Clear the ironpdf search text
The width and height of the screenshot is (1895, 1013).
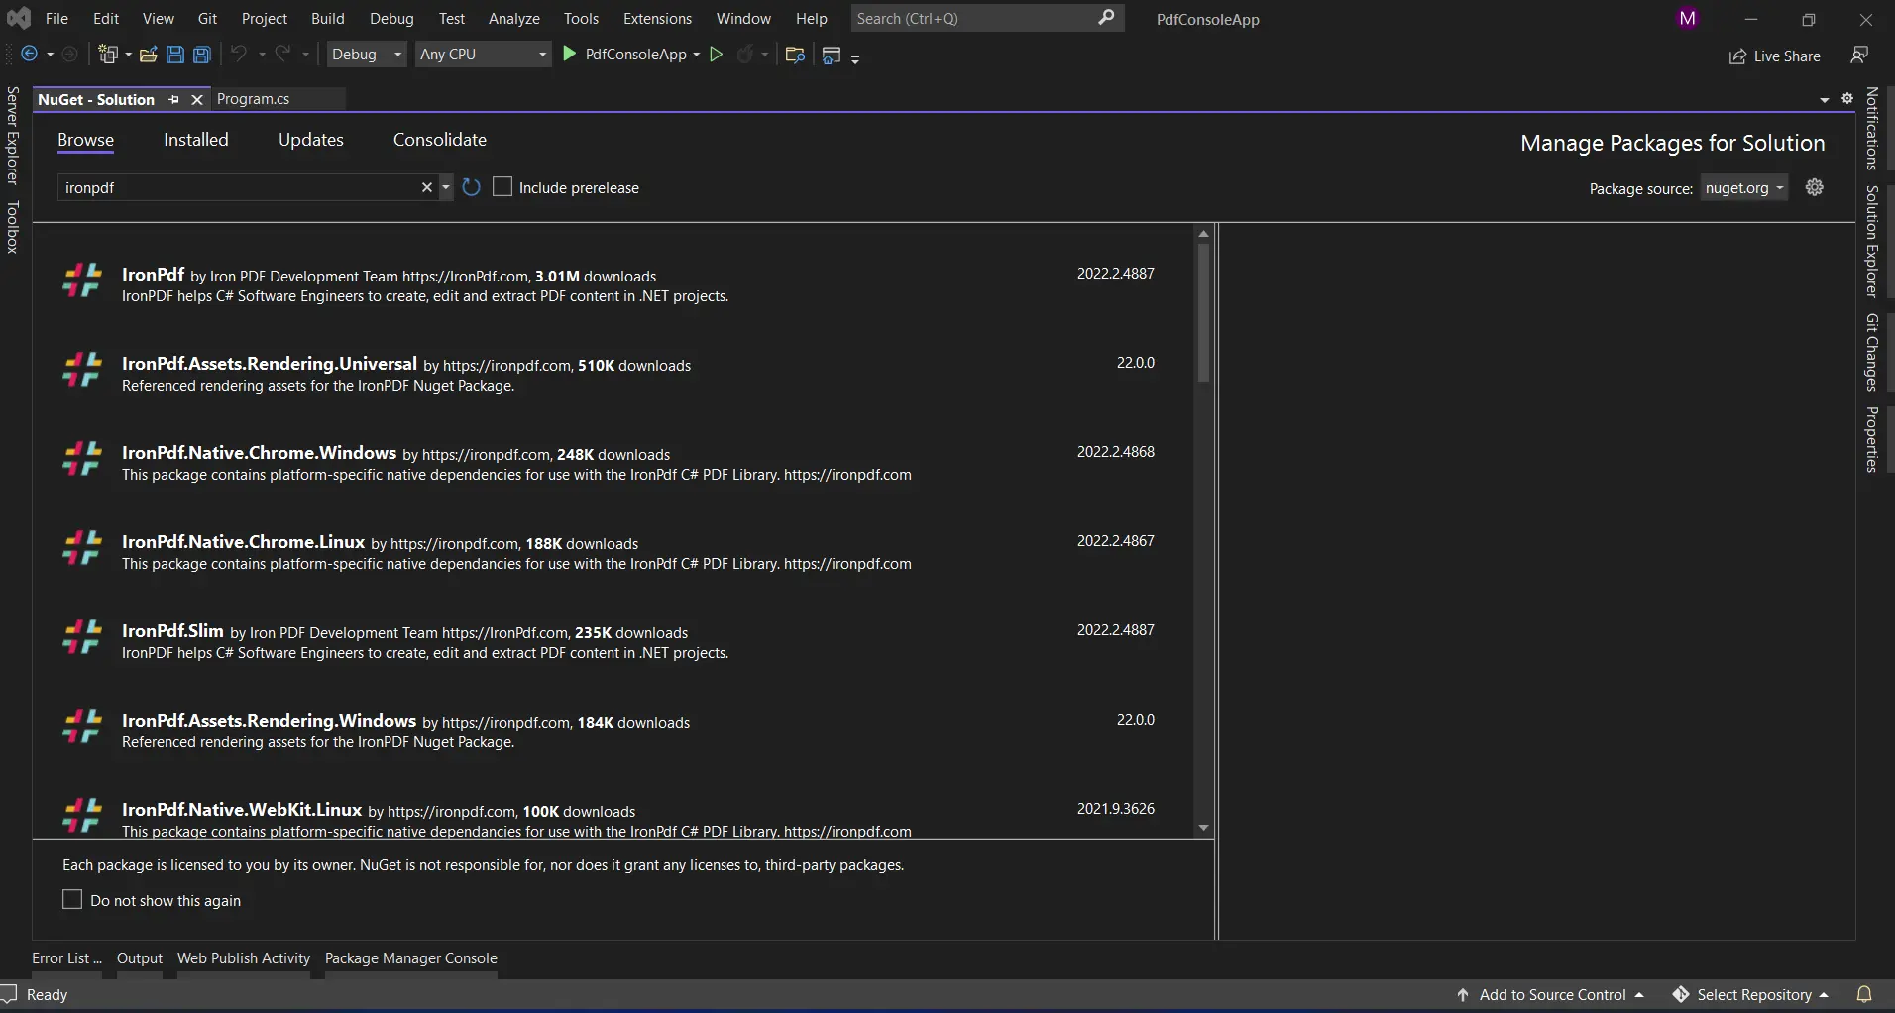point(427,187)
